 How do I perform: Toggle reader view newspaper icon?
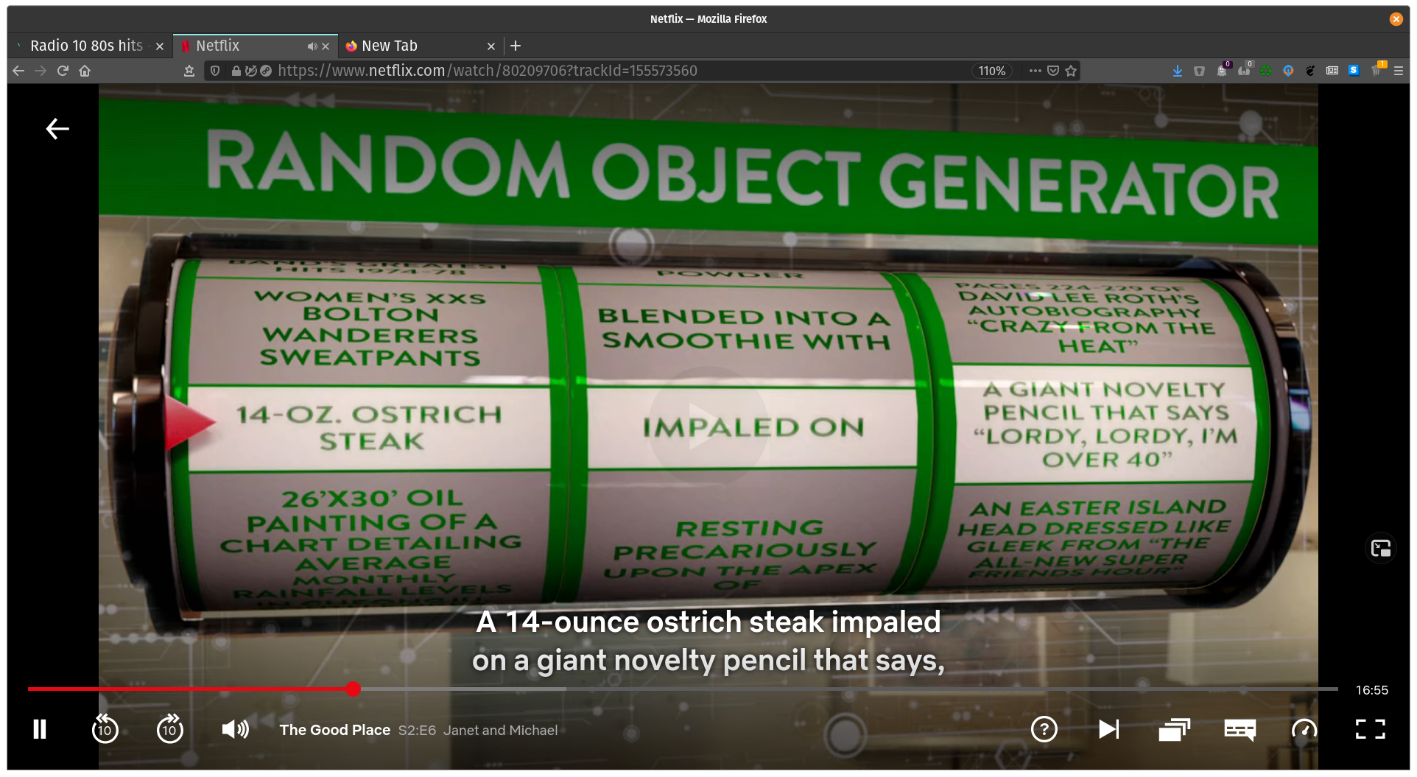[1332, 71]
